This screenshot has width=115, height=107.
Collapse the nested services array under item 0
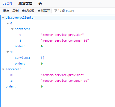pyautogui.click(x=12, y=29)
